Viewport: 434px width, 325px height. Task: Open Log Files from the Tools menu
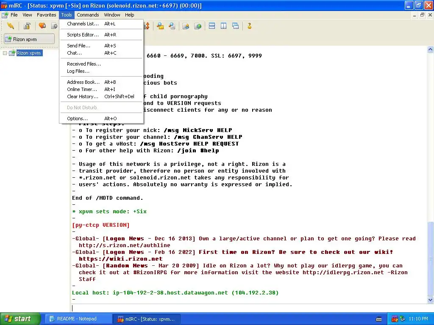tap(101, 71)
